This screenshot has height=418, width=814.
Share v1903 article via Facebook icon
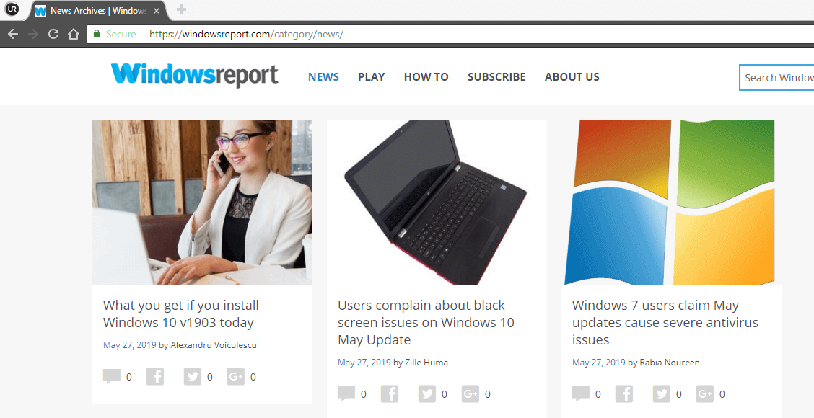point(154,376)
